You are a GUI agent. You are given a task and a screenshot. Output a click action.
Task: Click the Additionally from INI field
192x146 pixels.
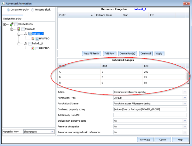[150, 115]
